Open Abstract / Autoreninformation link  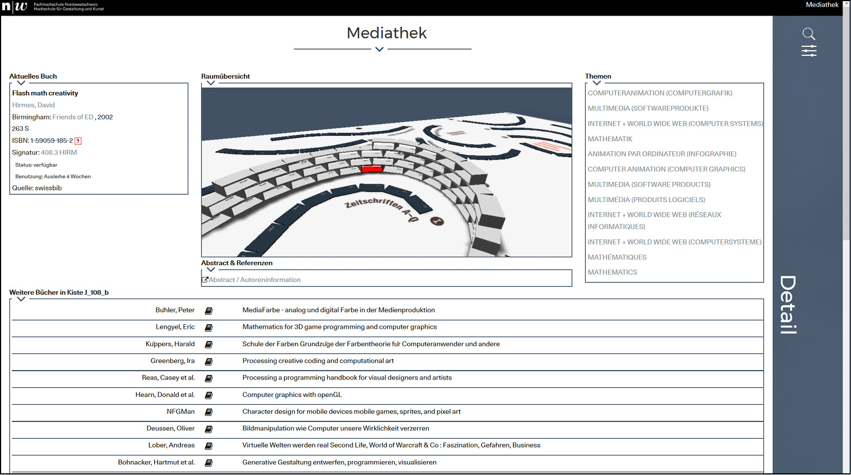point(255,280)
